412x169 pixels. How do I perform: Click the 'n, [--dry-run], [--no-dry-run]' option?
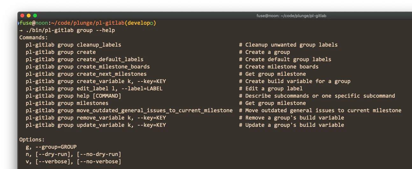point(74,154)
